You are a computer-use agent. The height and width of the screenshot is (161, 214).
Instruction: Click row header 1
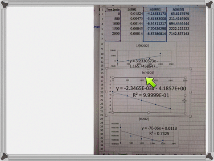point(103,9)
